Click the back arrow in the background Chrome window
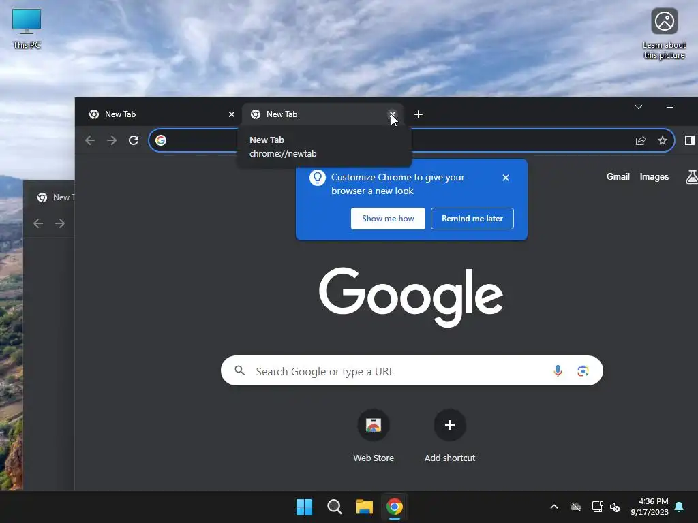Image resolution: width=698 pixels, height=523 pixels. point(38,223)
